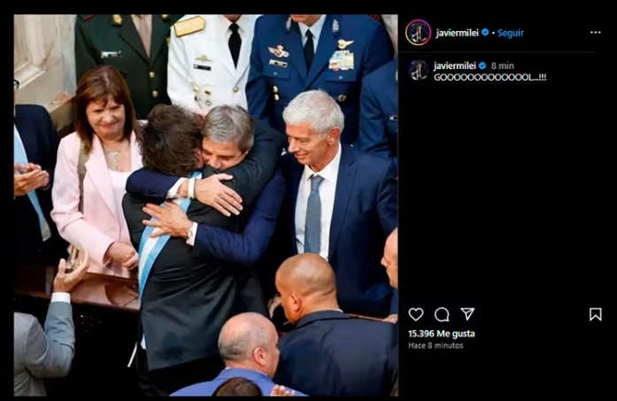Click the header profile avatar with story ring
Screen dimensions: 617x401
tap(418, 33)
